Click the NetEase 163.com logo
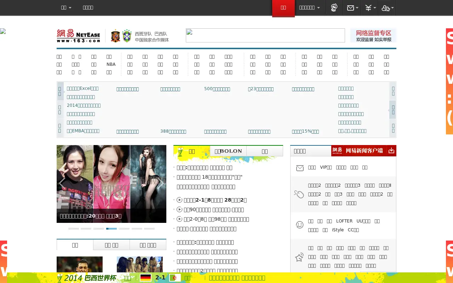 [x=78, y=36]
